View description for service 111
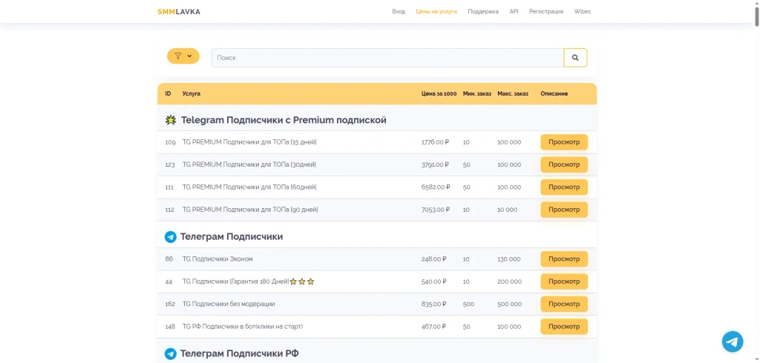Screen dimensions: 760x363 (564, 187)
